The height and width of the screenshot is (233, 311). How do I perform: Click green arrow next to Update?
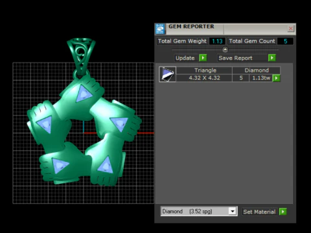203,58
